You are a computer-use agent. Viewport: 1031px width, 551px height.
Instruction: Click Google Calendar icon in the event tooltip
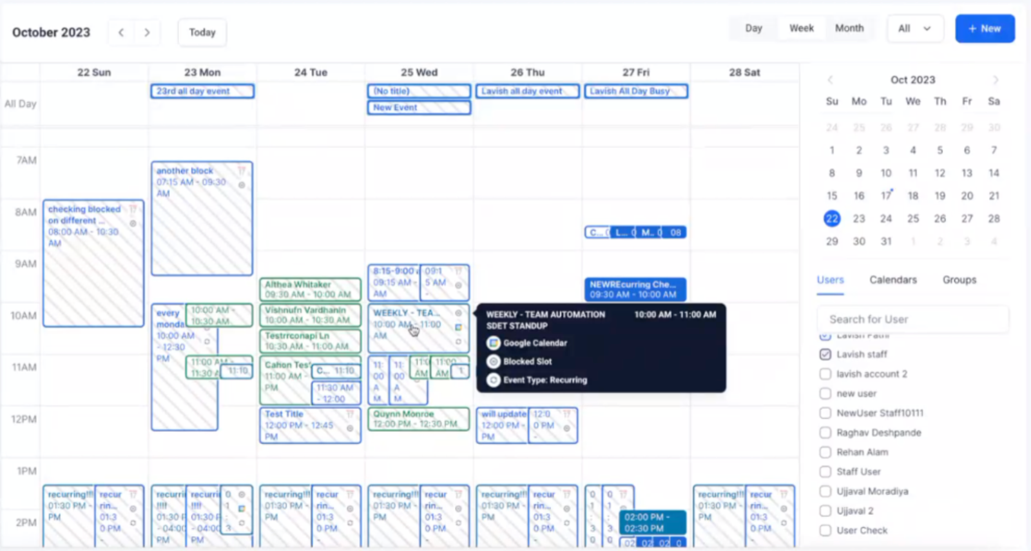(494, 343)
